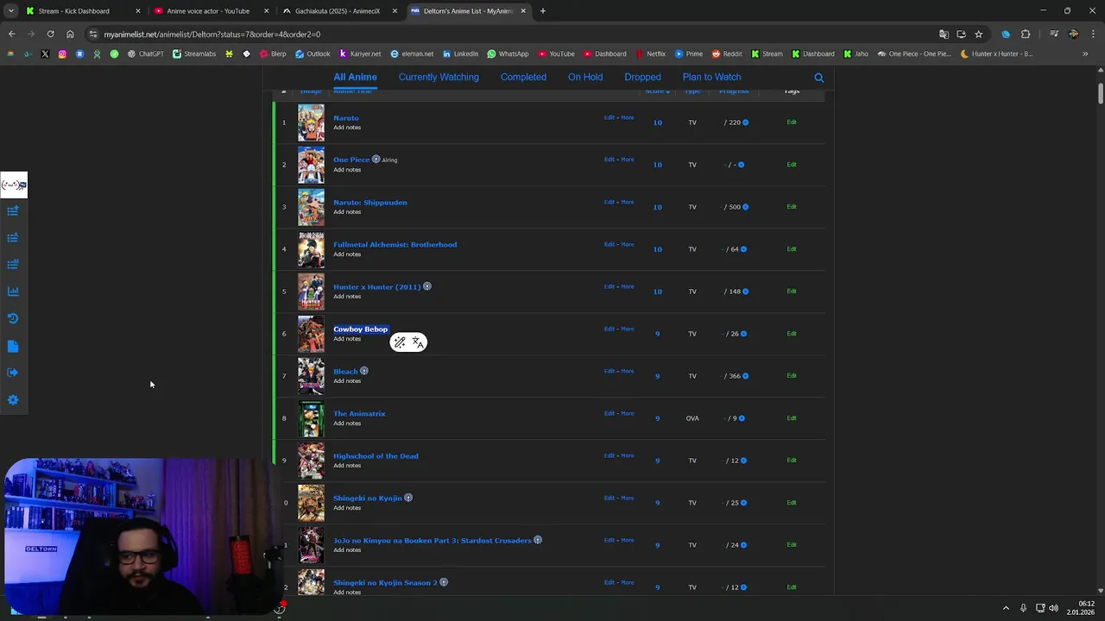This screenshot has width=1105, height=621.
Task: Open the Naruto anime page link
Action: (x=345, y=118)
